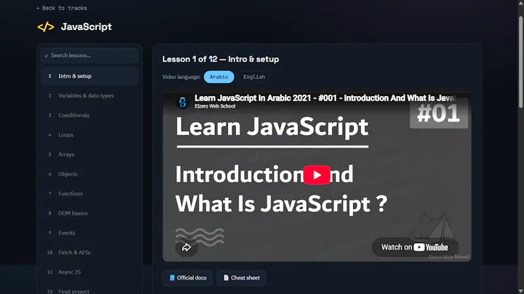Screen dimensions: 524x294
Task: Open the Official docs resource
Action: (187, 278)
